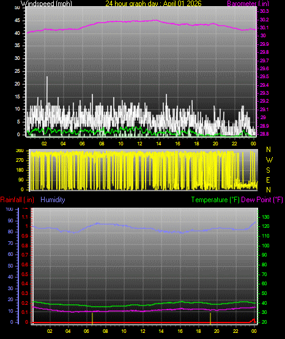
Task: Click hour 06 on windspeed chart time axis
Action: tap(82, 144)
